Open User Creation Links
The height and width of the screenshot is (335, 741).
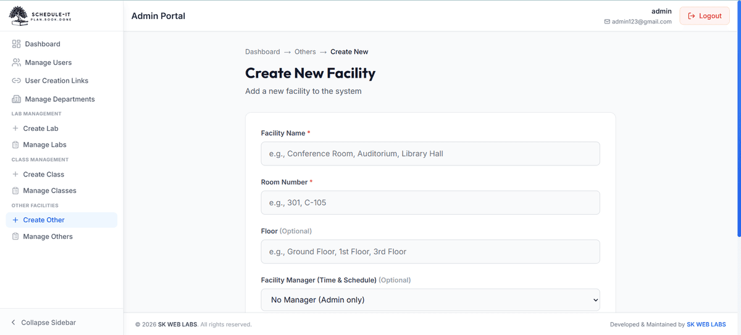click(62, 81)
